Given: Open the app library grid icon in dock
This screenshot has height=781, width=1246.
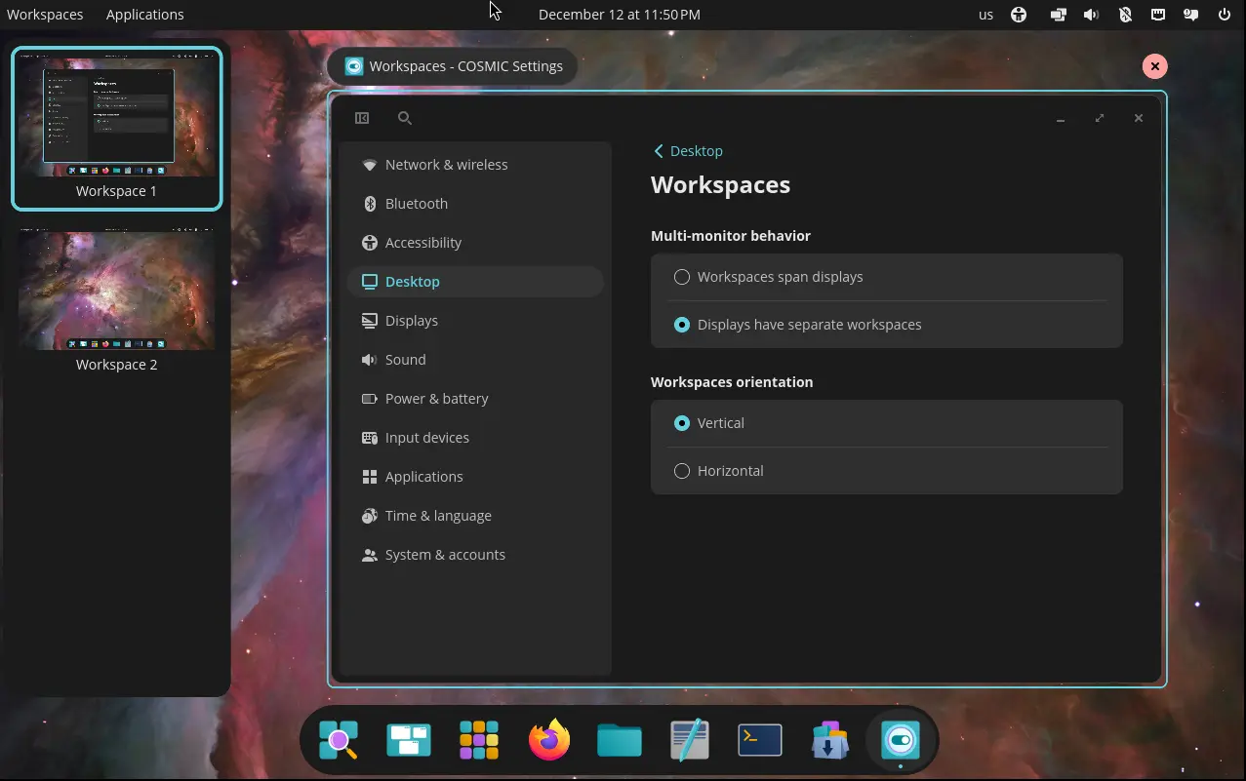Looking at the screenshot, I should coord(479,740).
